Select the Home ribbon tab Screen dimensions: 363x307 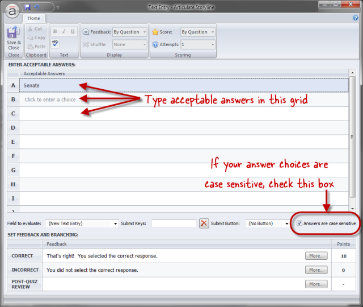pos(34,18)
